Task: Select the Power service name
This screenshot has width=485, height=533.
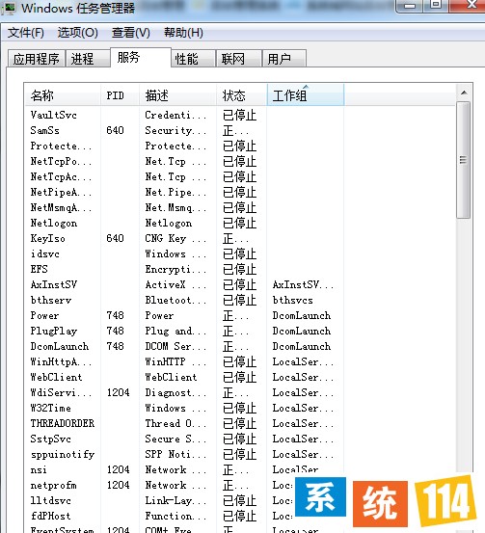Action: pyautogui.click(x=44, y=315)
